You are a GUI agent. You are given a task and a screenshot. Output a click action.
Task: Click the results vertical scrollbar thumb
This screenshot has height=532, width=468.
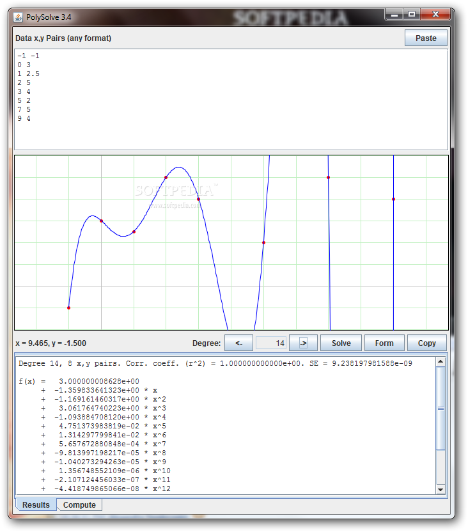coord(441,408)
